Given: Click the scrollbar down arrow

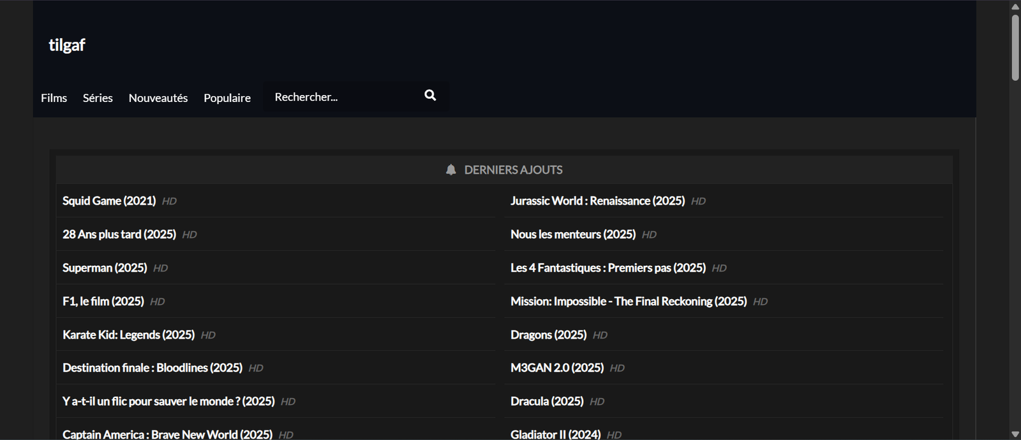Looking at the screenshot, I should (1015, 434).
